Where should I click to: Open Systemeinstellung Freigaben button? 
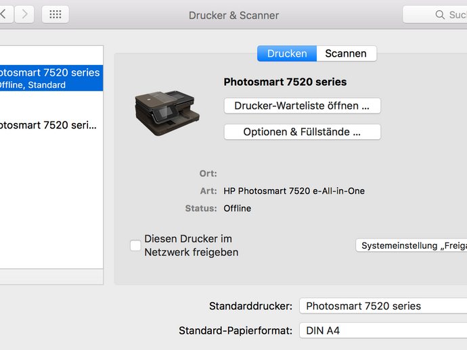tap(412, 246)
